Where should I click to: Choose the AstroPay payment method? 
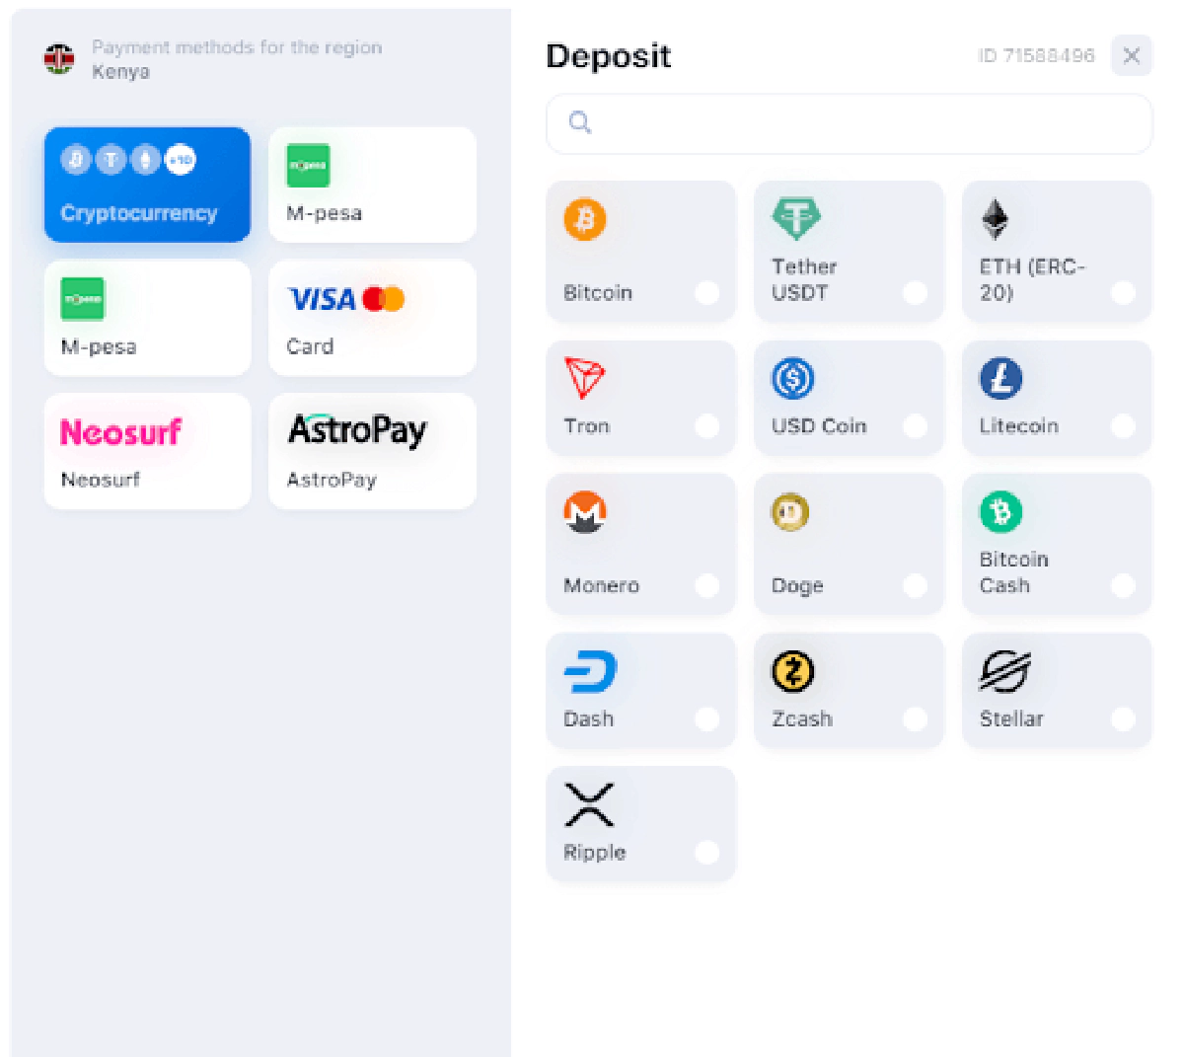(x=372, y=451)
